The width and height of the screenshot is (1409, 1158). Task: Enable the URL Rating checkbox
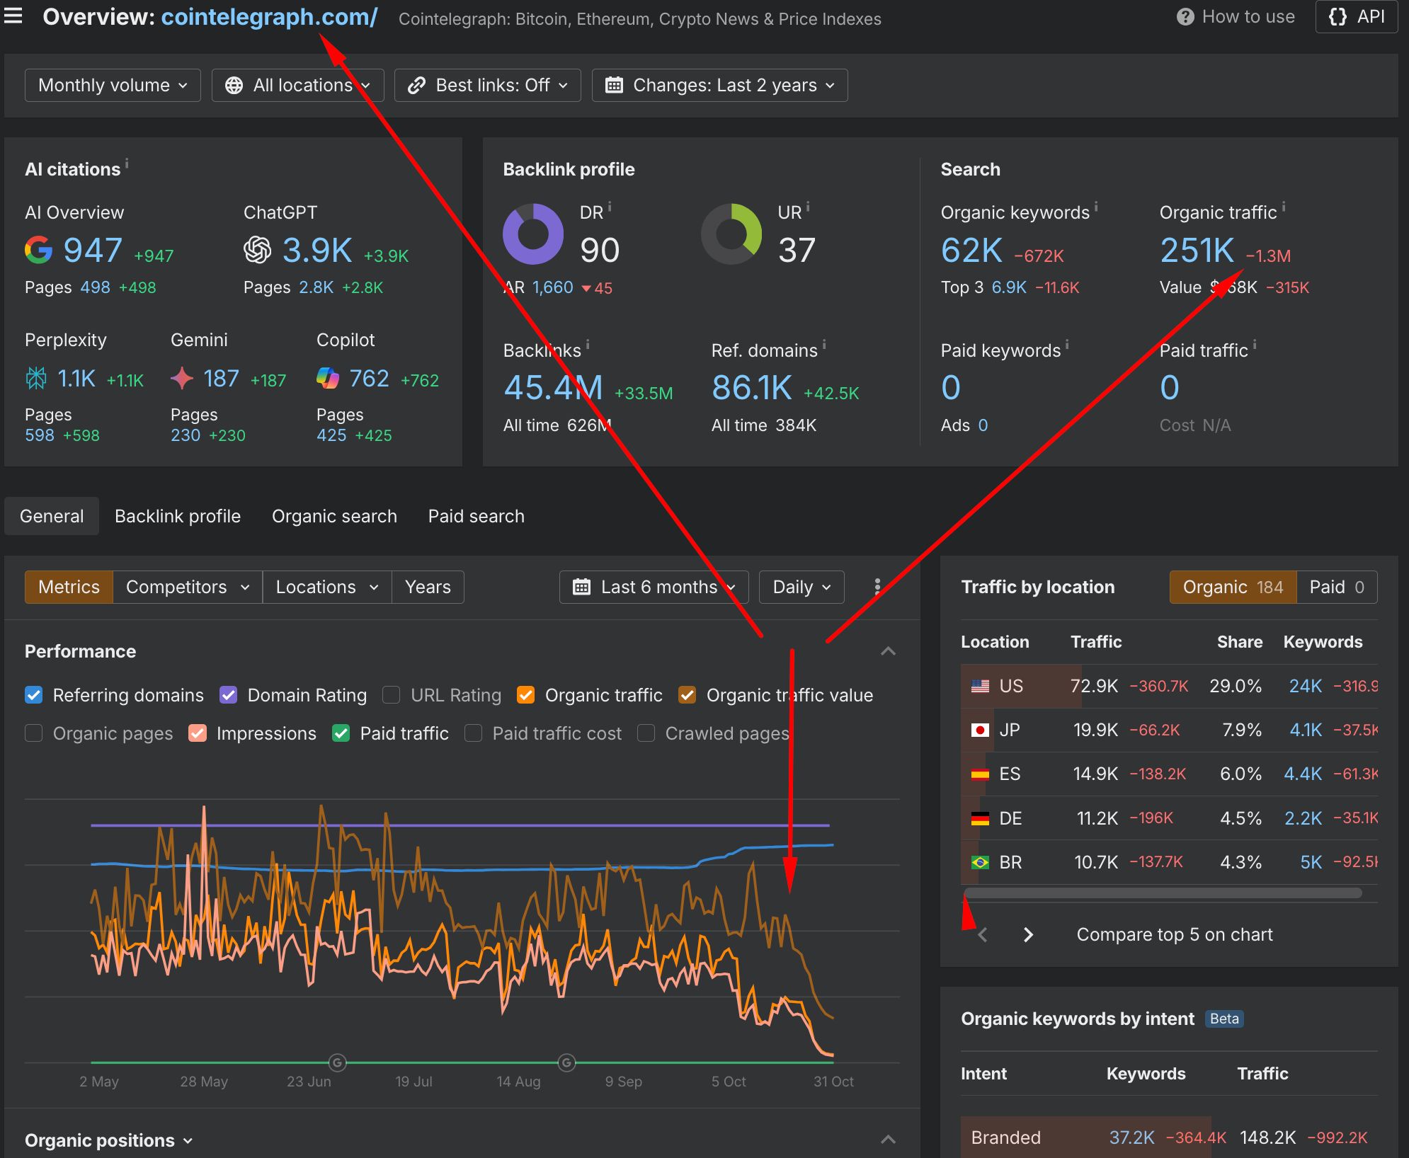point(391,695)
